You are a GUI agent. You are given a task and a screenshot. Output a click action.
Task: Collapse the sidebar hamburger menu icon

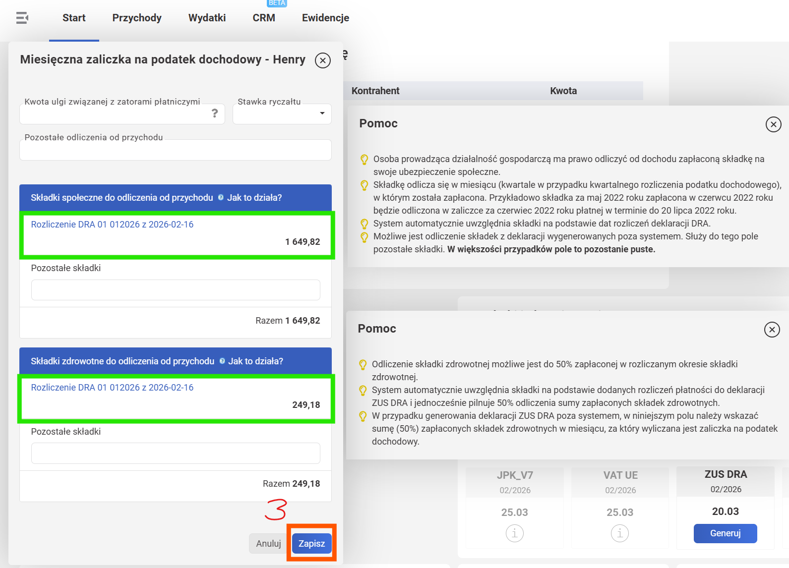click(22, 18)
